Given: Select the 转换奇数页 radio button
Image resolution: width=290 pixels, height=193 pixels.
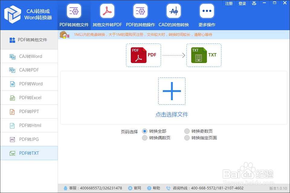Looking at the screenshot, I should [x=187, y=131].
